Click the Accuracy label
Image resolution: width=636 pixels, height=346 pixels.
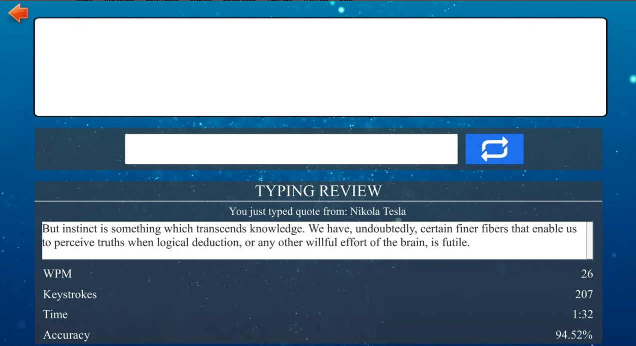pos(66,335)
